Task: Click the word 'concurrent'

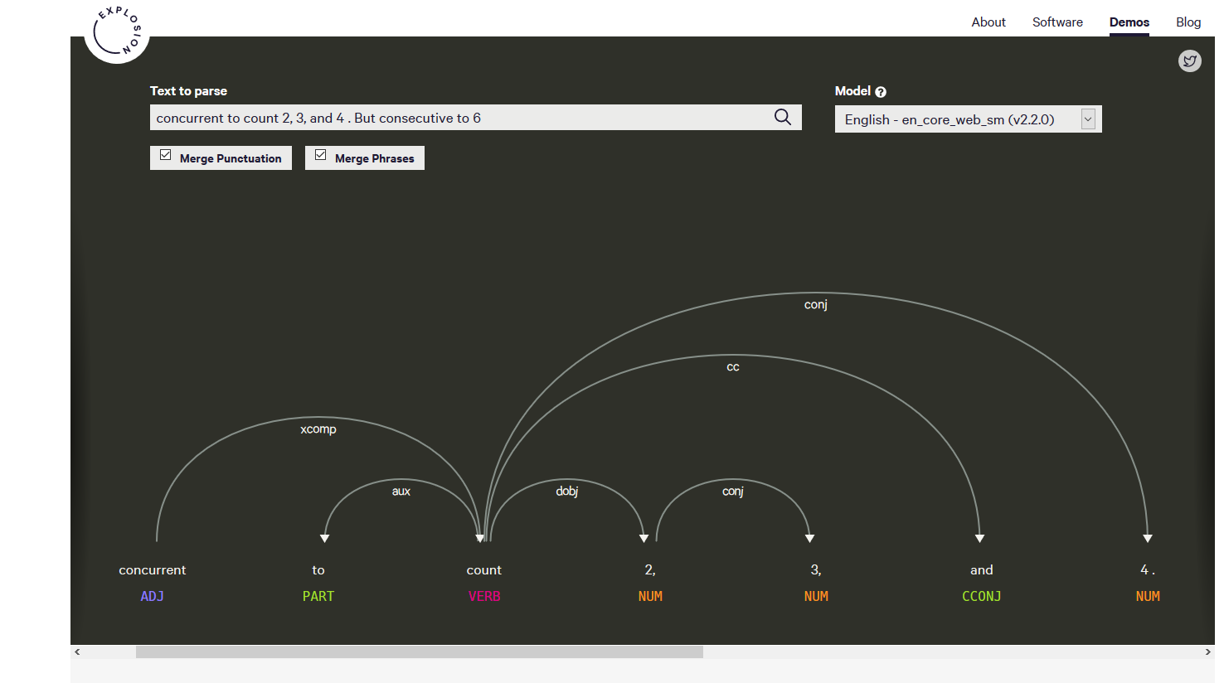Action: tap(153, 570)
